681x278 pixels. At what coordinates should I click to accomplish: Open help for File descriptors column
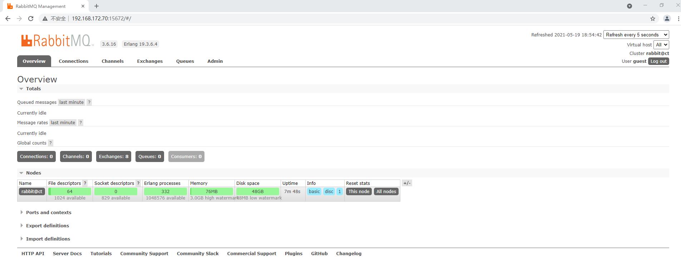[x=85, y=183]
